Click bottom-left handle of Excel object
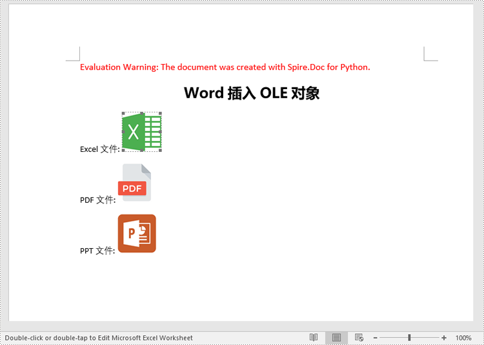Image resolution: width=484 pixels, height=345 pixels. coord(123,151)
